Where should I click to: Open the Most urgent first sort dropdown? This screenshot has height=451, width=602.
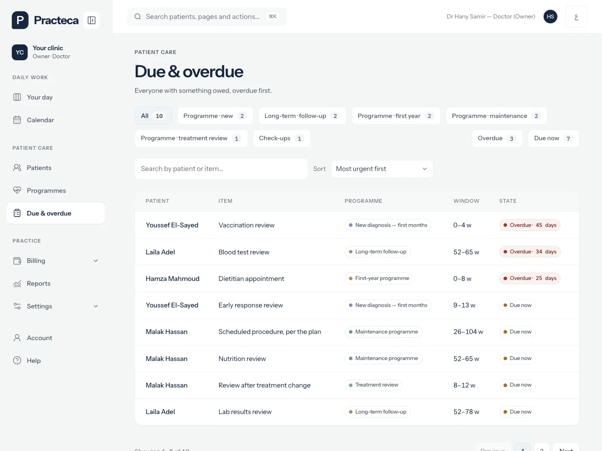click(382, 169)
